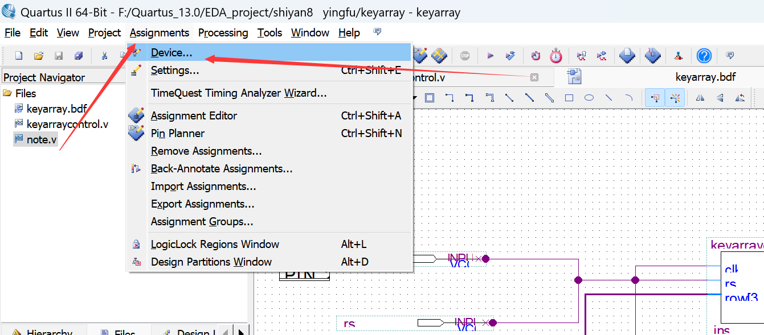Open the Processing menu
The height and width of the screenshot is (335, 764).
[x=223, y=32]
